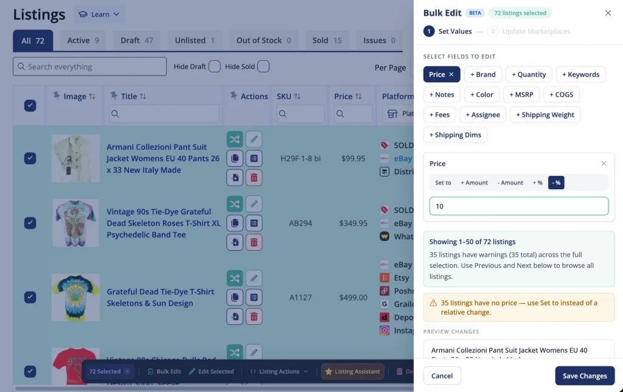This screenshot has width=623, height=392.
Task: Click crosslist shuffle icon for Vintage 90s Tie-Dye row
Action: [x=235, y=204]
